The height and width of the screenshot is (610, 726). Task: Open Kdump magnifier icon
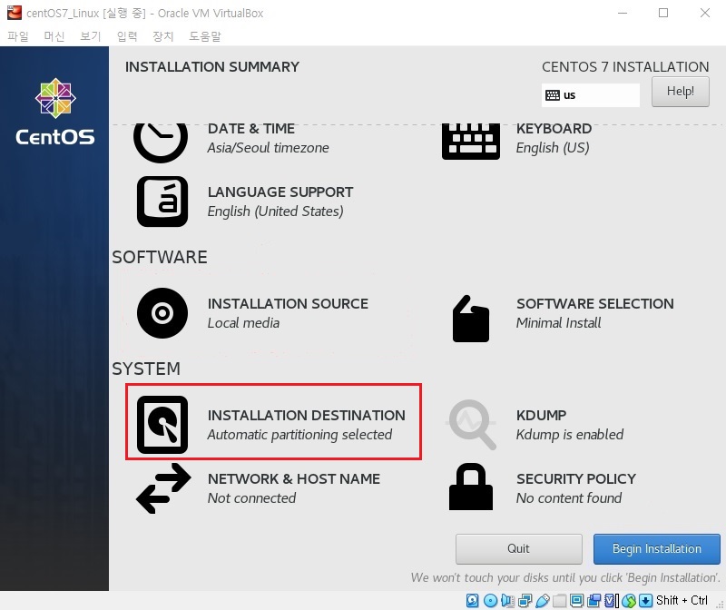click(x=472, y=425)
